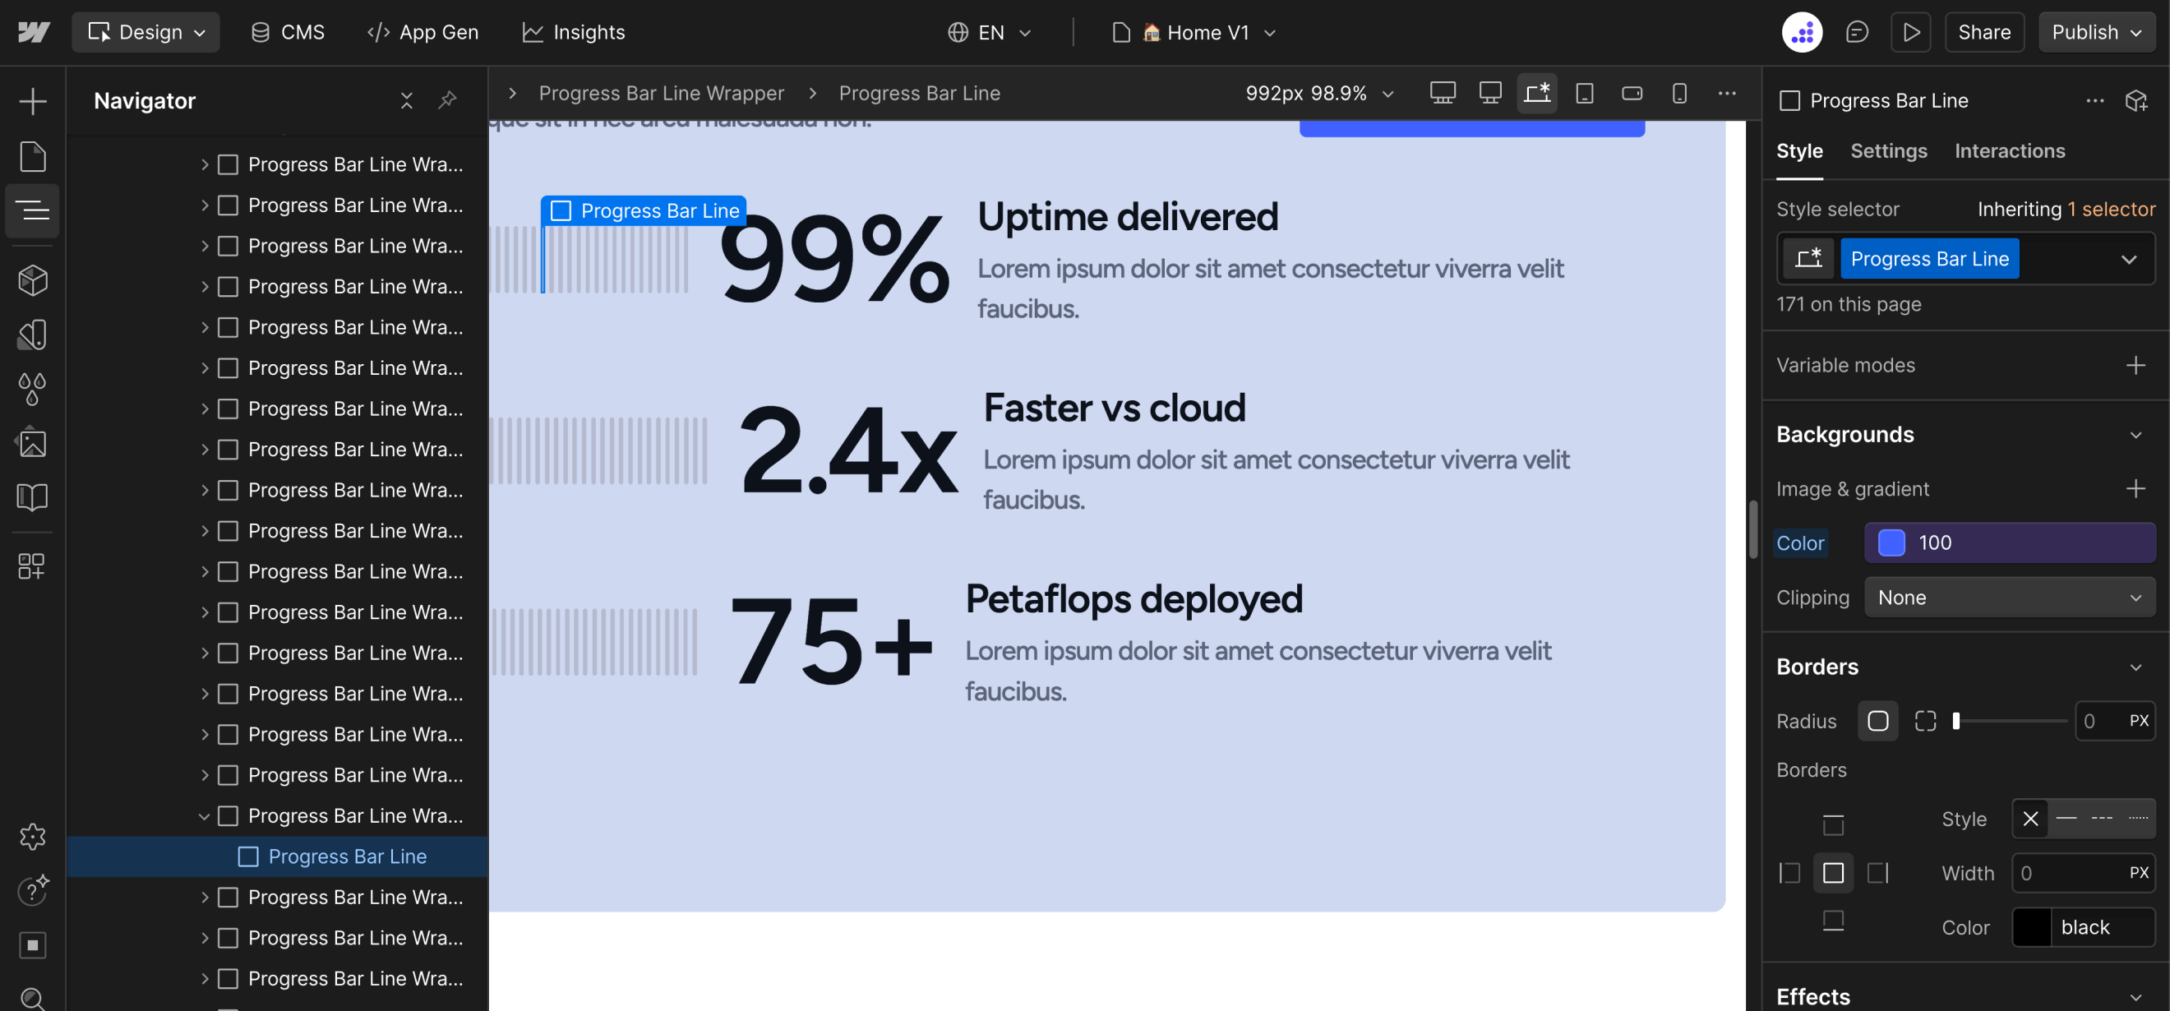The width and height of the screenshot is (2170, 1011).
Task: Open the Webflow logo menu
Action: click(34, 32)
